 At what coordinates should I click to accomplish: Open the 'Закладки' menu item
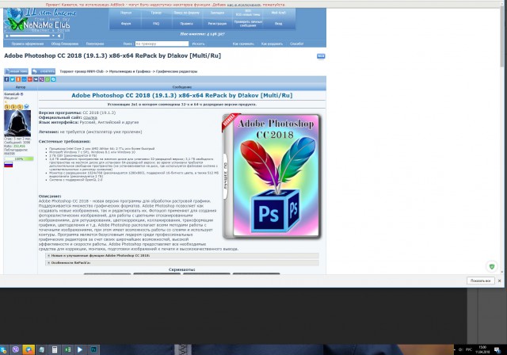point(217,13)
